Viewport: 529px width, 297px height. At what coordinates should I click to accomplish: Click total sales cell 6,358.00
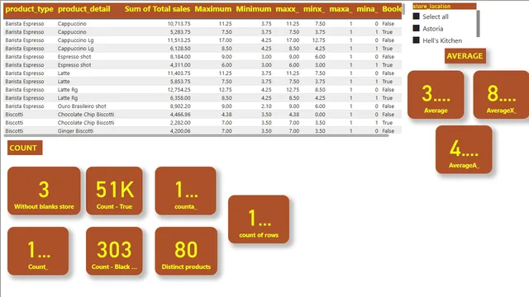coord(180,98)
